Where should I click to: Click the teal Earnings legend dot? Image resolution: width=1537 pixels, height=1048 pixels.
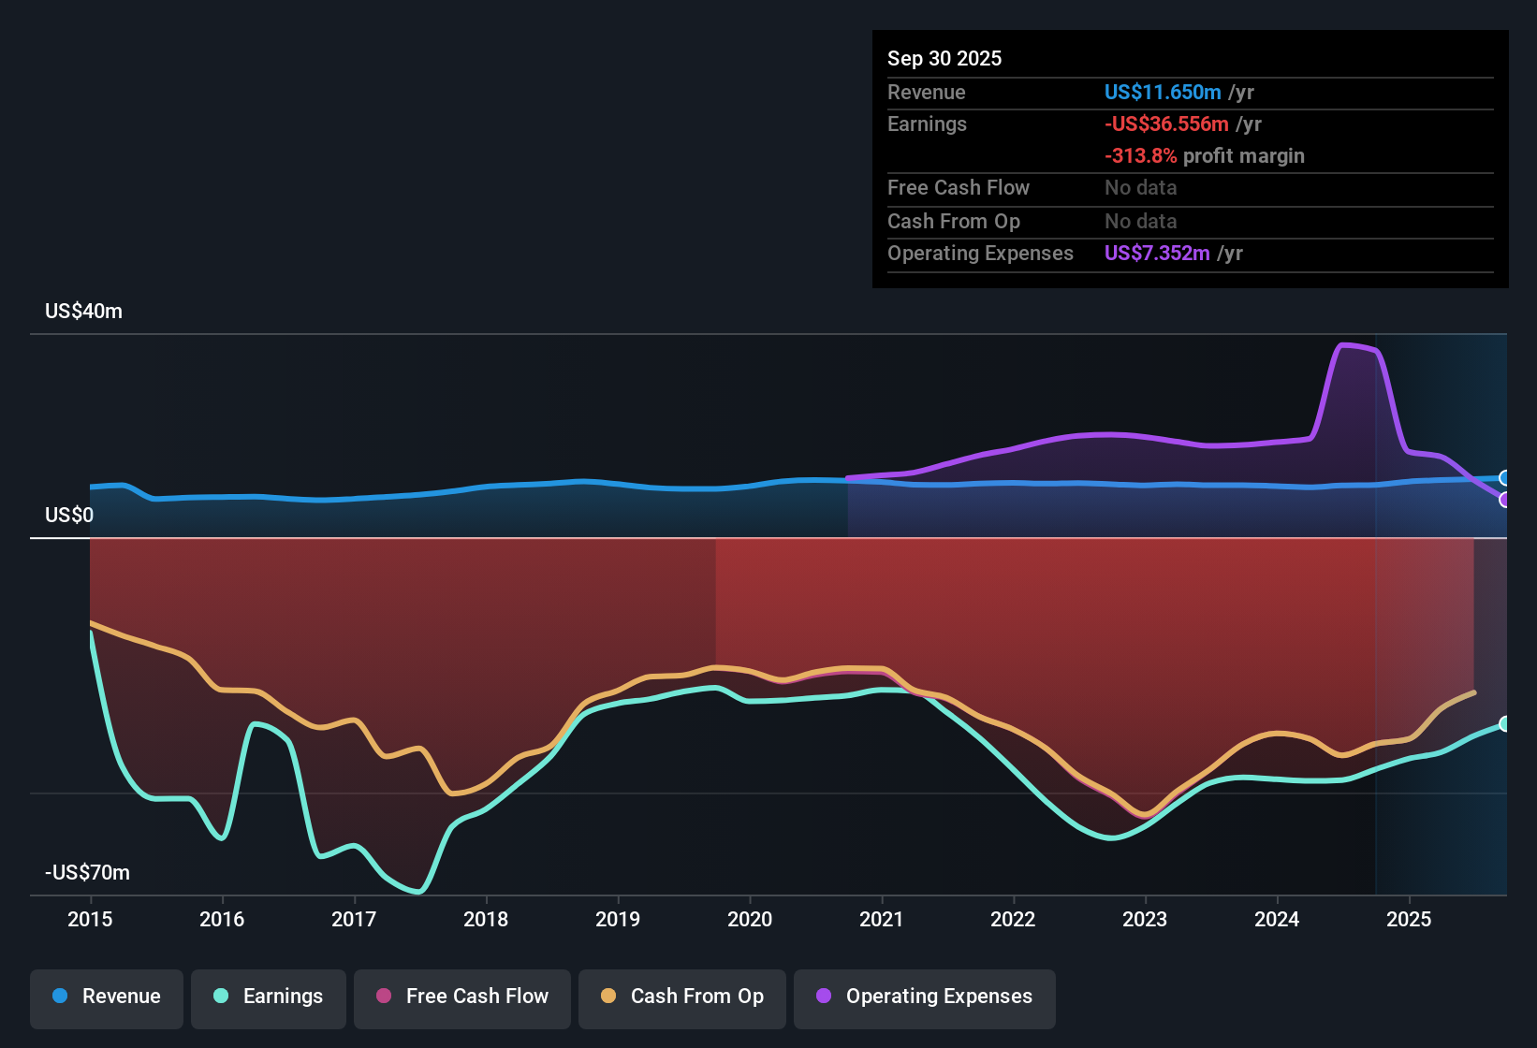[221, 997]
